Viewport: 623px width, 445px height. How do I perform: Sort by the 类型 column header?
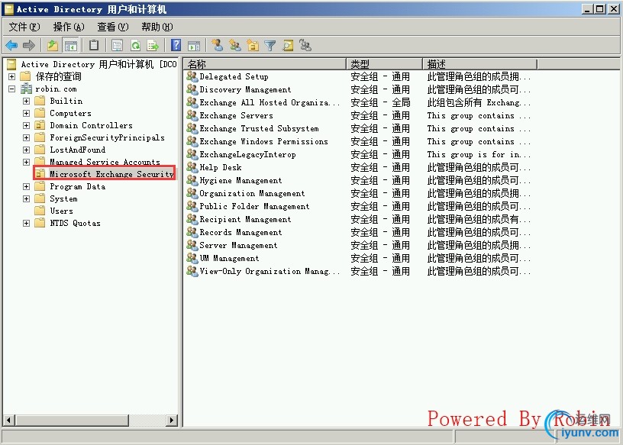pyautogui.click(x=385, y=64)
